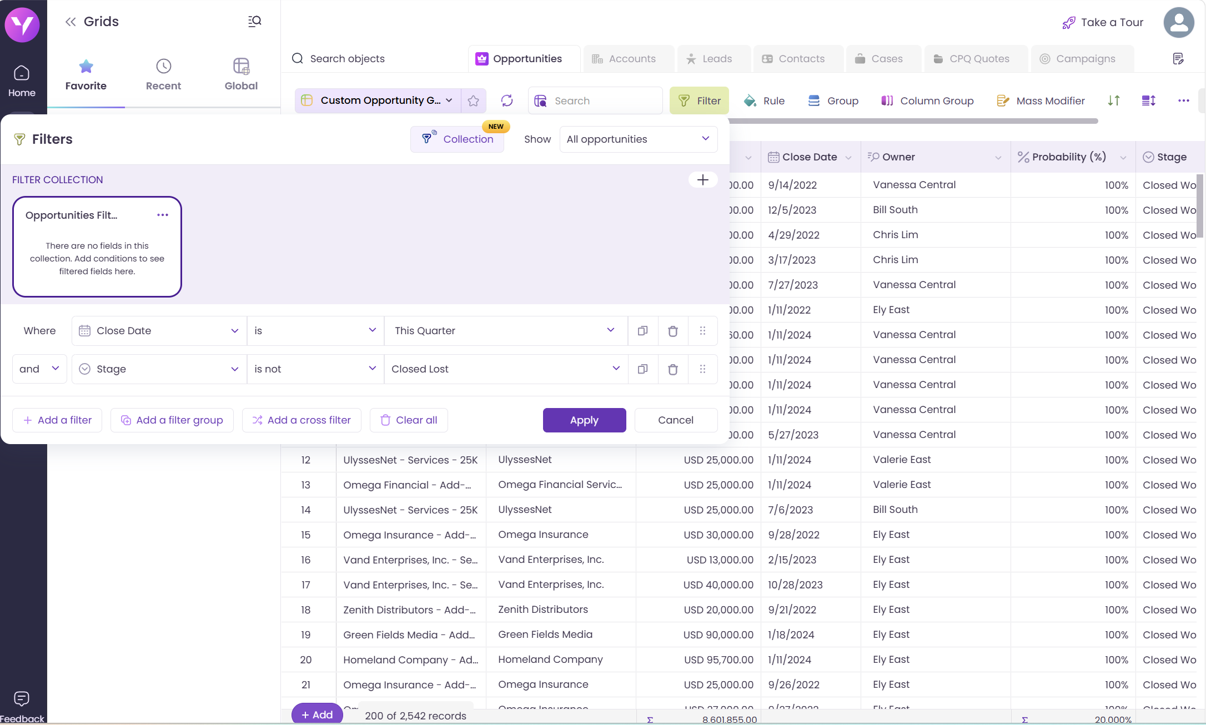The image size is (1206, 725).
Task: Add a new filter collection
Action: (x=703, y=180)
